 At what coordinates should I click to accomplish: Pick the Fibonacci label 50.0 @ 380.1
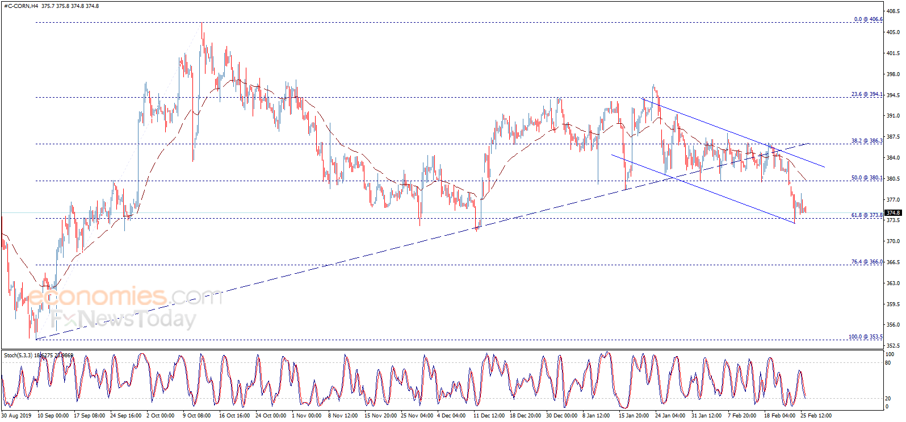pyautogui.click(x=867, y=178)
